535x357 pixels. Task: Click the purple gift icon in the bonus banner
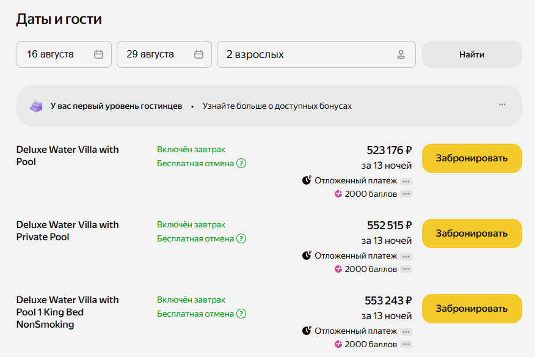[x=37, y=106]
